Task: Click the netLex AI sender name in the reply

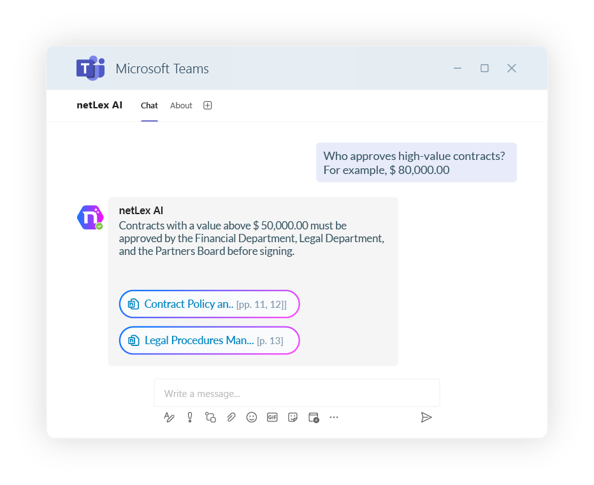Action: click(x=141, y=210)
